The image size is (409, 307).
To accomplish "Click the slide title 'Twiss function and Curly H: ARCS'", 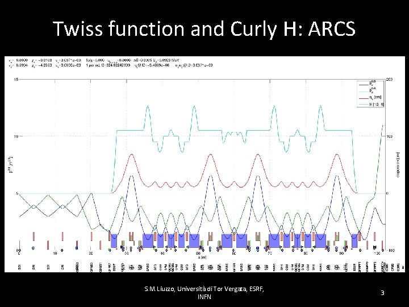I will click(204, 29).
